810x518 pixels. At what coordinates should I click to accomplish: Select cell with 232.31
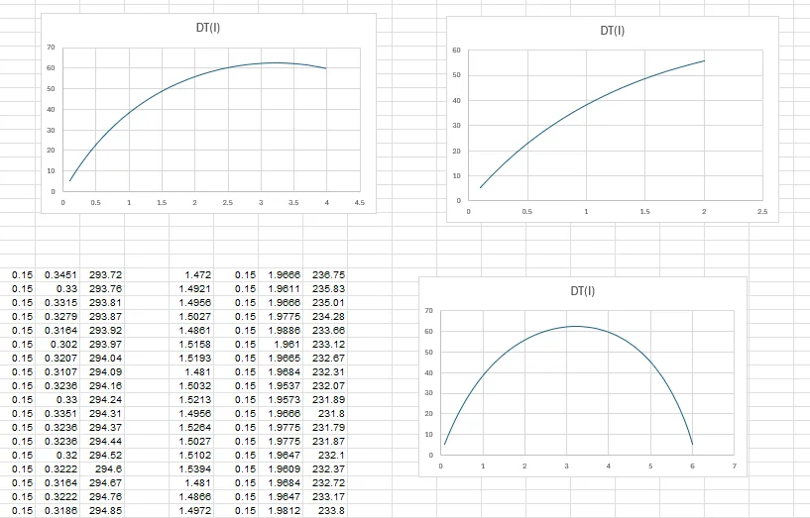click(325, 372)
